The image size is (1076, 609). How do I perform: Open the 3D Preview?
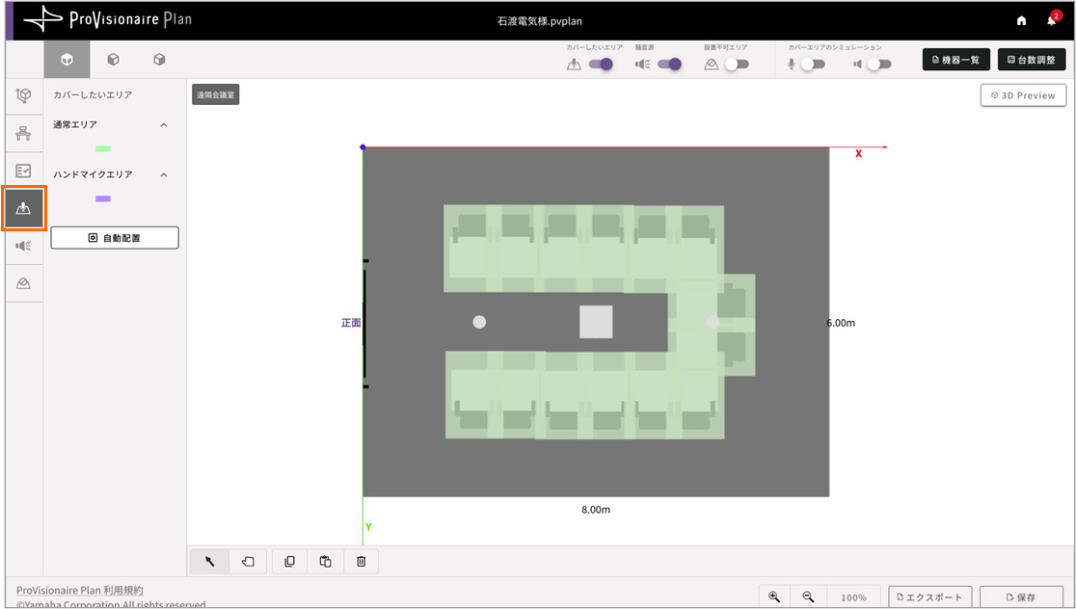pyautogui.click(x=1023, y=95)
